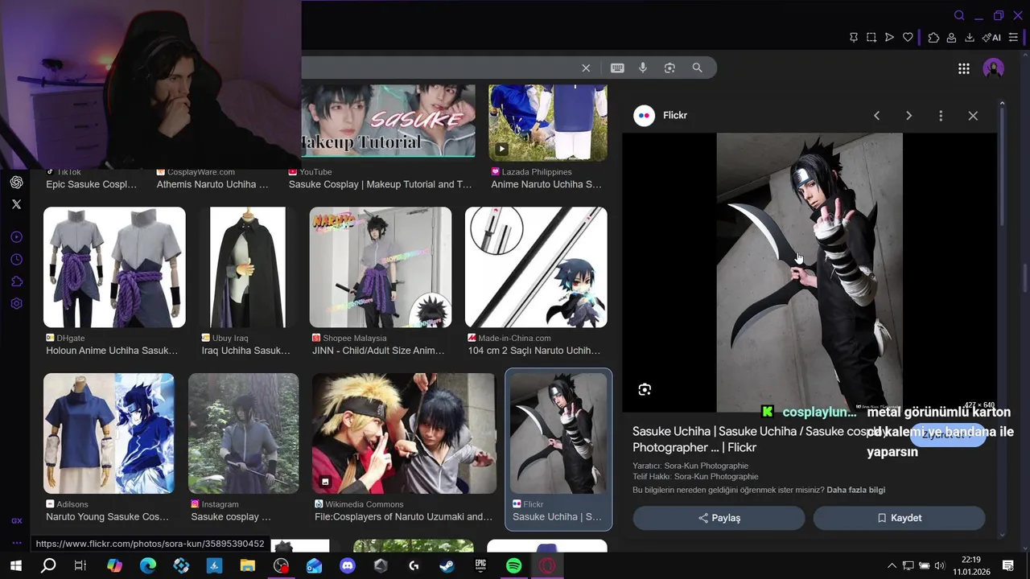Image resolution: width=1030 pixels, height=579 pixels.
Task: Select the highlighted Flickr Sasuke thumbnail
Action: tap(558, 433)
